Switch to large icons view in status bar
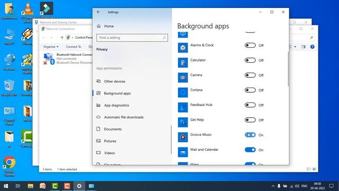 pos(314,169)
